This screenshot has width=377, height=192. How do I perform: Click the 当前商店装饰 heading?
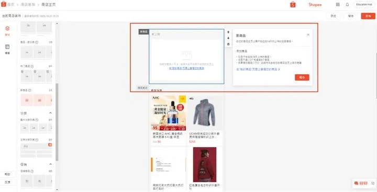coord(12,16)
